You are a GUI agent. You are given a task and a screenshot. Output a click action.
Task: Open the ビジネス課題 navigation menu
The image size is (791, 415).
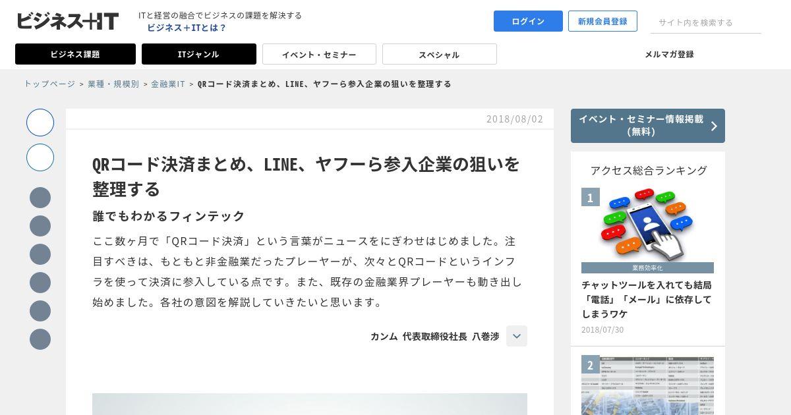tap(75, 54)
